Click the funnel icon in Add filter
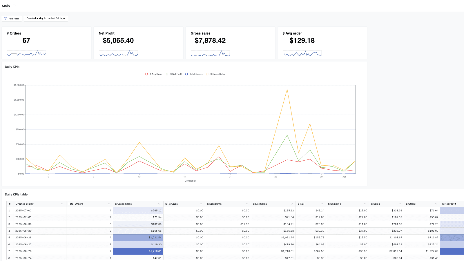Image resolution: width=464 pixels, height=261 pixels. click(6, 19)
